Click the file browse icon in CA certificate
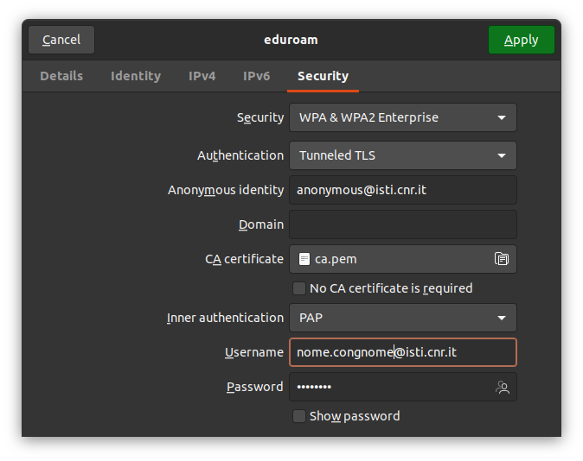 501,259
